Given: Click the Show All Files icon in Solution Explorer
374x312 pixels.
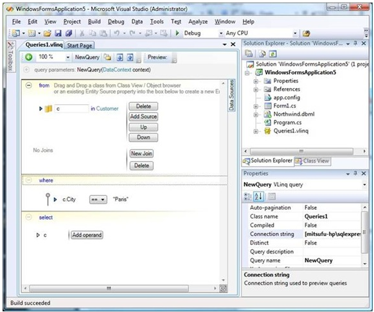Looking at the screenshot, I should [262, 54].
